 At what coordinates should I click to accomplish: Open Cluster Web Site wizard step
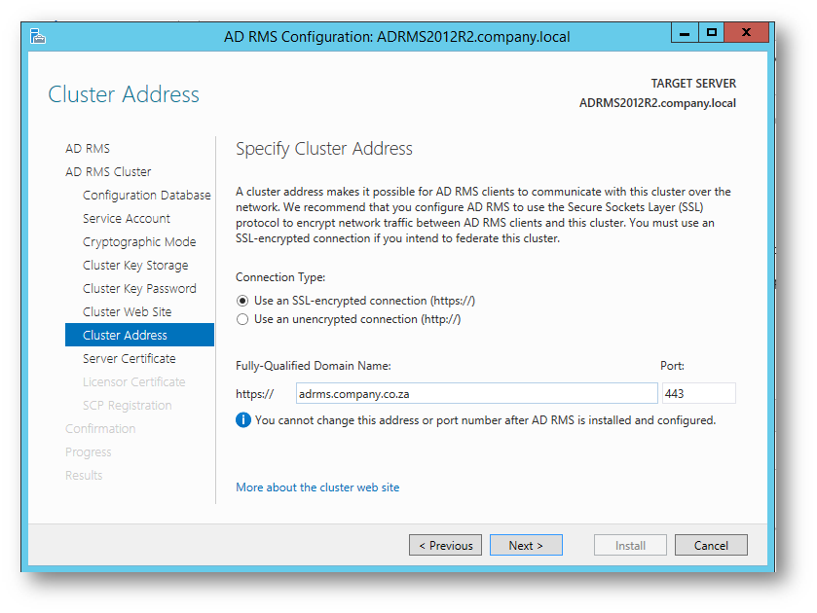pyautogui.click(x=128, y=312)
